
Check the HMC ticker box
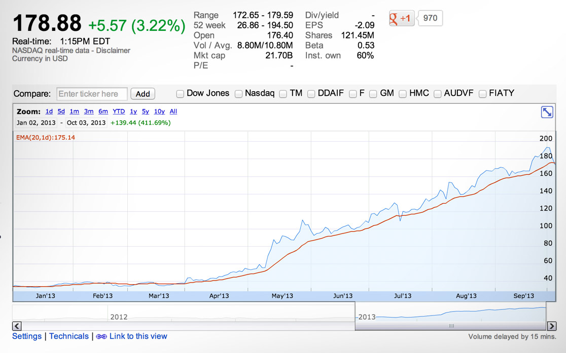(403, 94)
